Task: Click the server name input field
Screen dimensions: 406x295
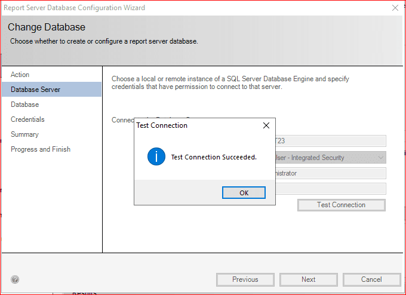Action: tap(330, 141)
